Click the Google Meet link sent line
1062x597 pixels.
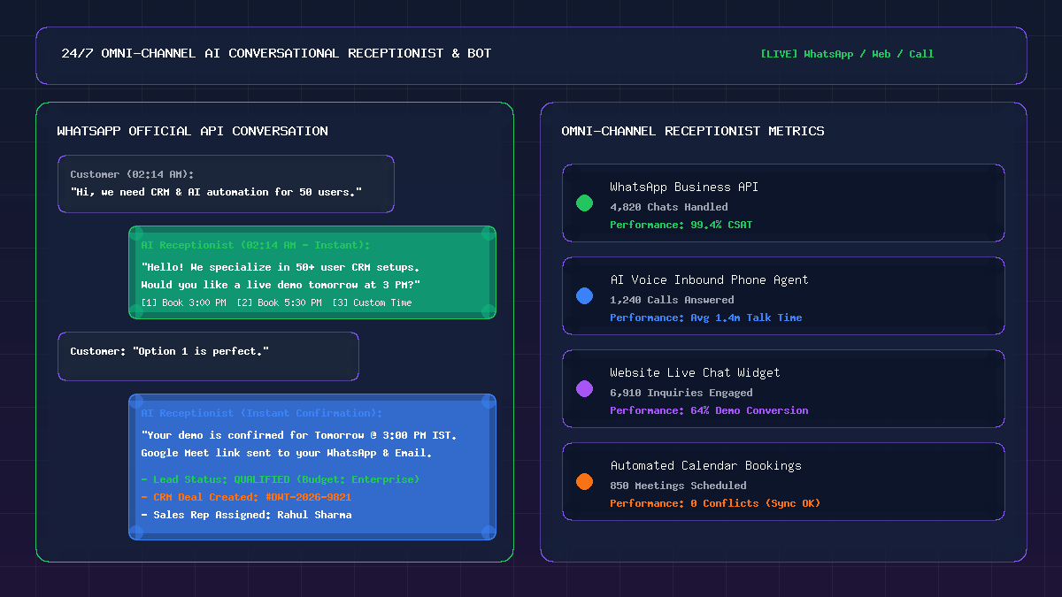coord(287,453)
